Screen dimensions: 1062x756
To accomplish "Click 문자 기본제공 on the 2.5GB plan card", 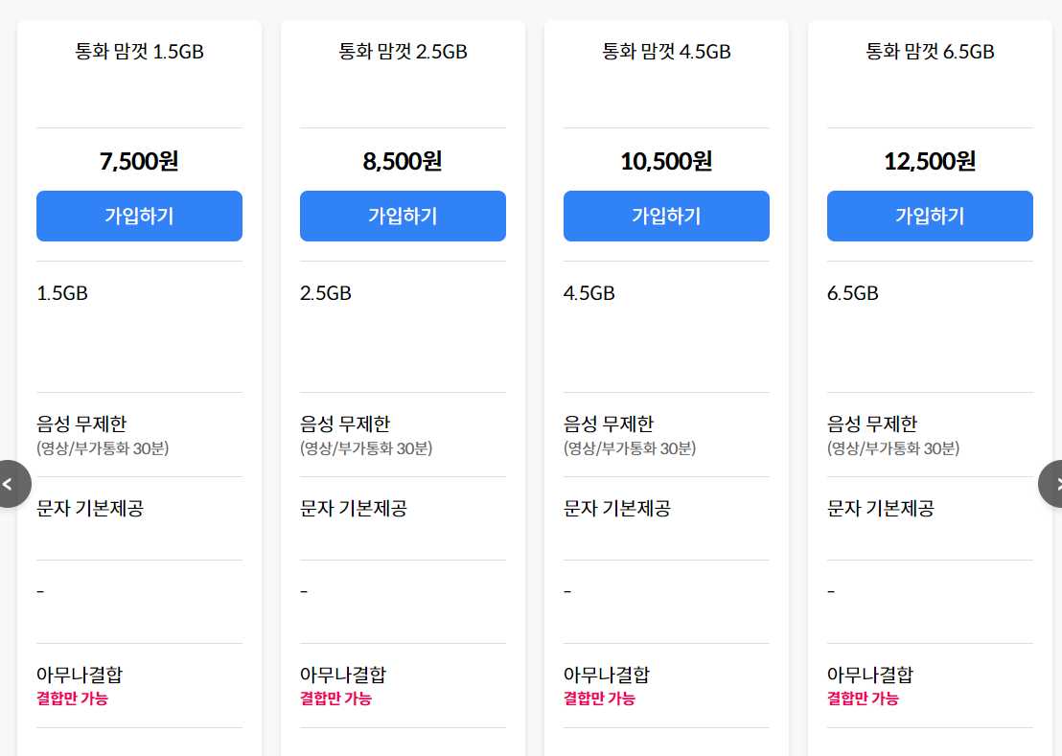I will [353, 508].
